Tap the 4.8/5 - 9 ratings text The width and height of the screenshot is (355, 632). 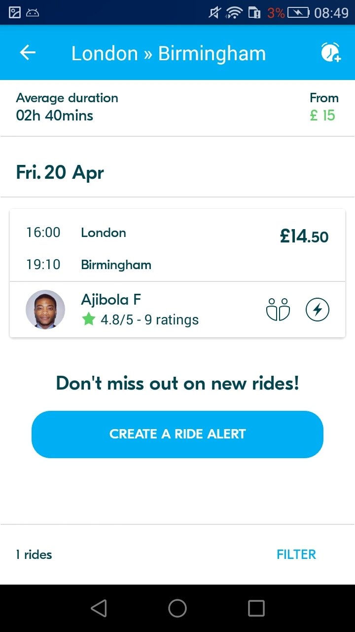pos(149,320)
